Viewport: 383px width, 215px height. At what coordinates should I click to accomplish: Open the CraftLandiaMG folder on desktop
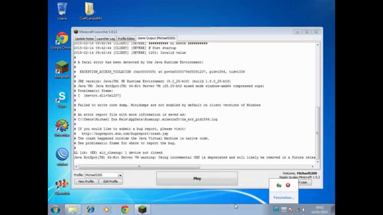coord(91,11)
